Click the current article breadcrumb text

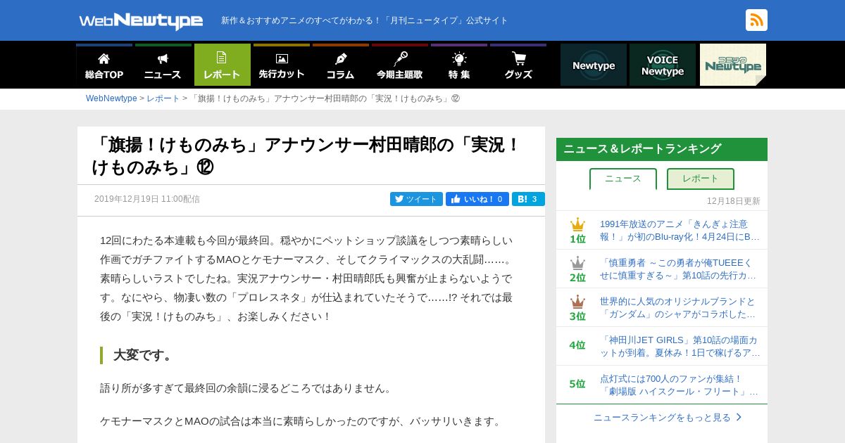click(325, 98)
